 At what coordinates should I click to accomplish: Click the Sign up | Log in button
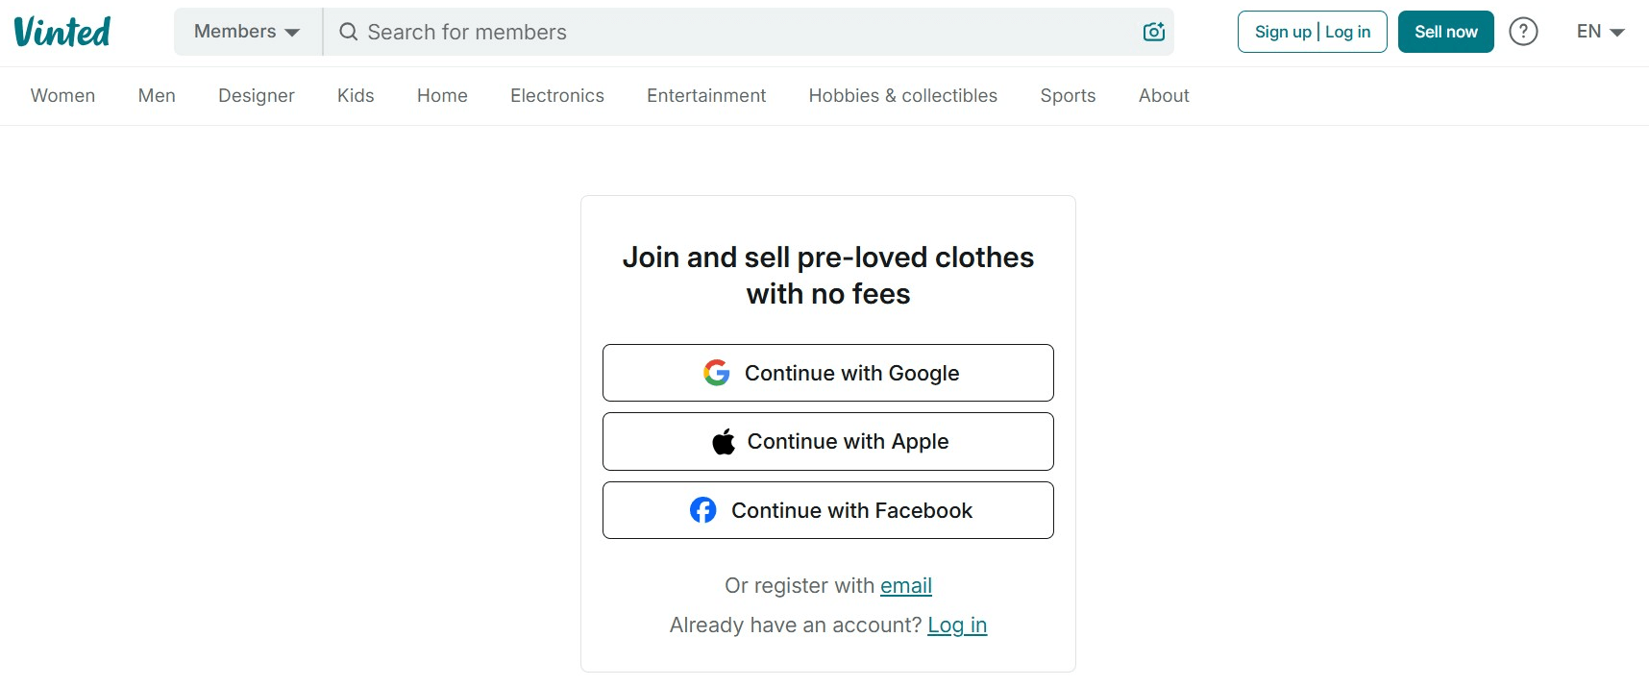pyautogui.click(x=1312, y=32)
